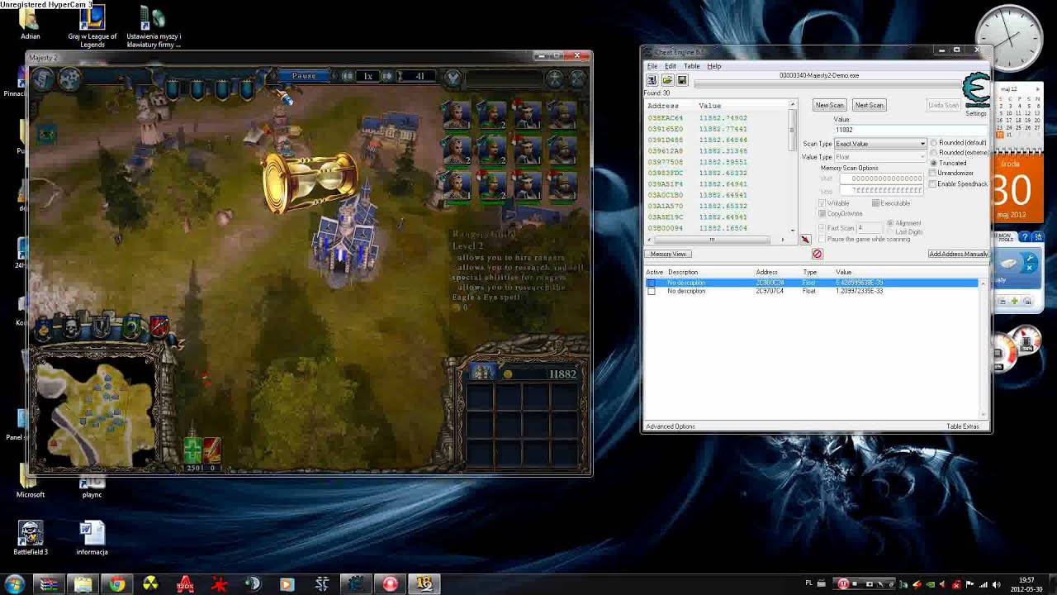Click the round chevron dropdown icon in game
Image resolution: width=1057 pixels, height=595 pixels.
tap(453, 78)
